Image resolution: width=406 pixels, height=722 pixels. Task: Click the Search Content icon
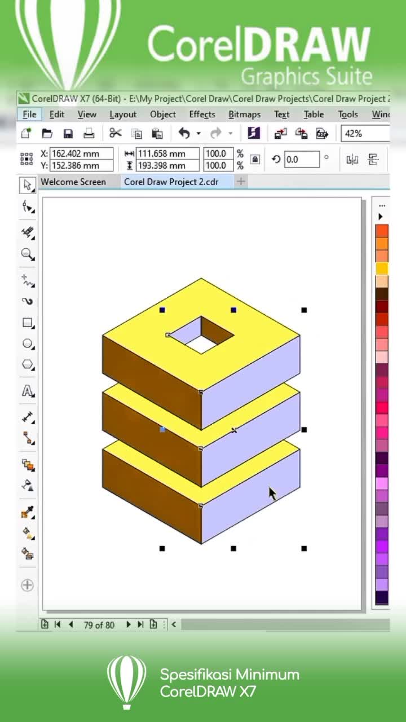click(254, 133)
